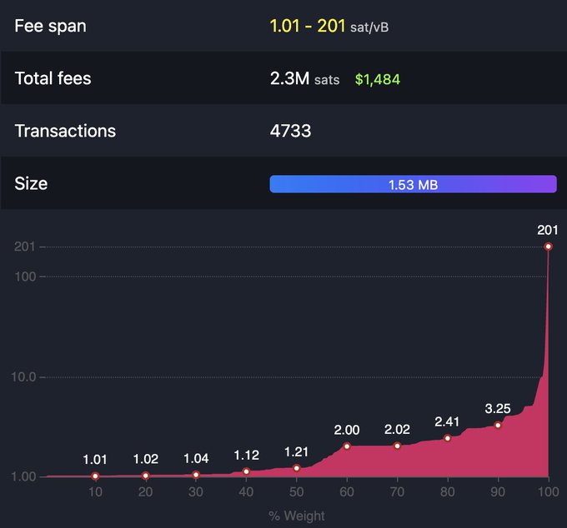
Task: Click the '% Weight' axis title
Action: [x=297, y=516]
